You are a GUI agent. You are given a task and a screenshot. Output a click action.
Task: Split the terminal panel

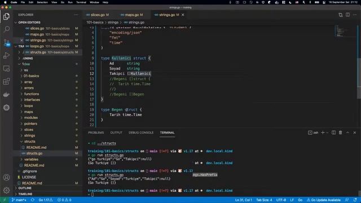pos(333,133)
